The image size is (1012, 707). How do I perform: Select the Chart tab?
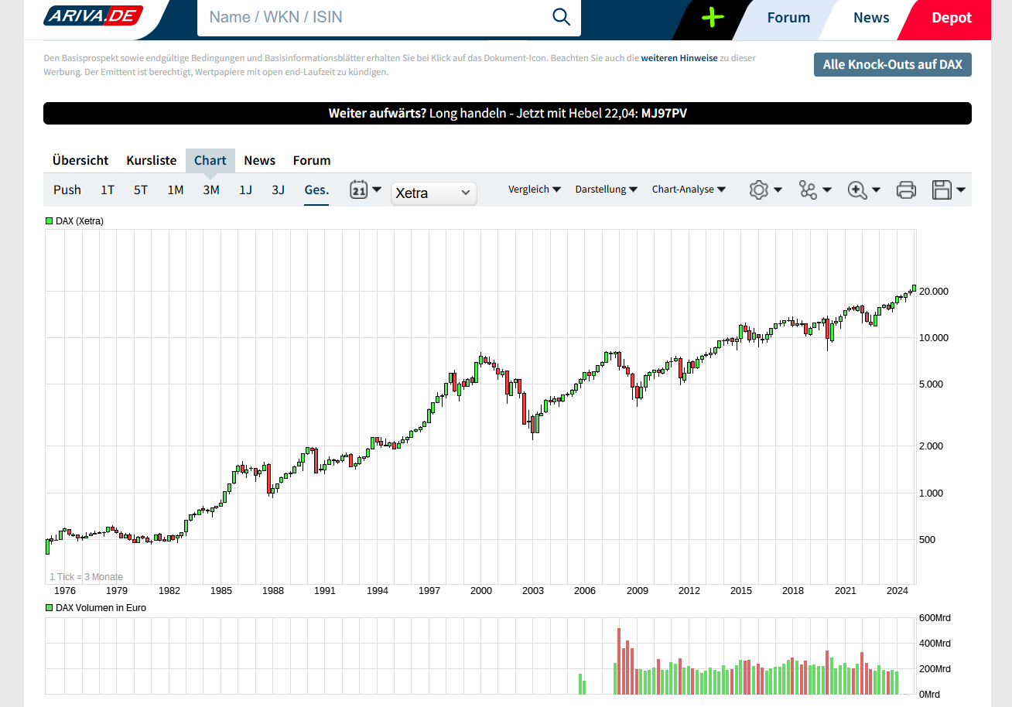(210, 161)
